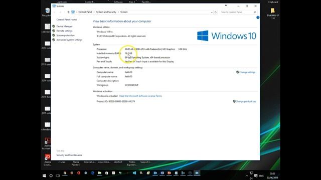Click shield icon beside Advanced system settings
Screen dimensions: 321x180
point(54,40)
